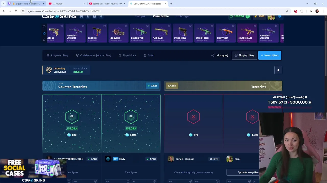The image size is (327, 183).
Task: Open the red extension icon in toolbar
Action: 296,11
